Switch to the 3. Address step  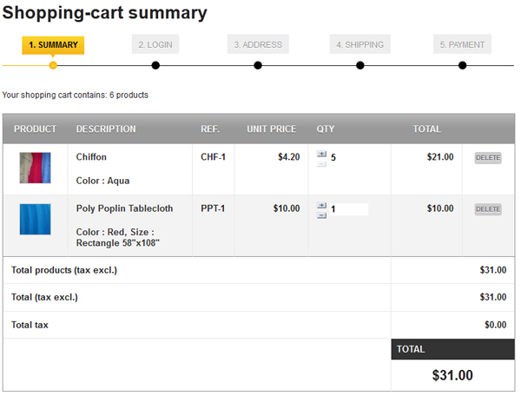pyautogui.click(x=258, y=44)
